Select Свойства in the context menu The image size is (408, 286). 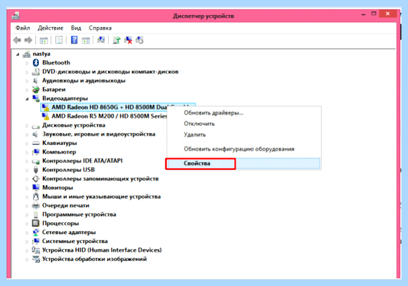click(243, 163)
